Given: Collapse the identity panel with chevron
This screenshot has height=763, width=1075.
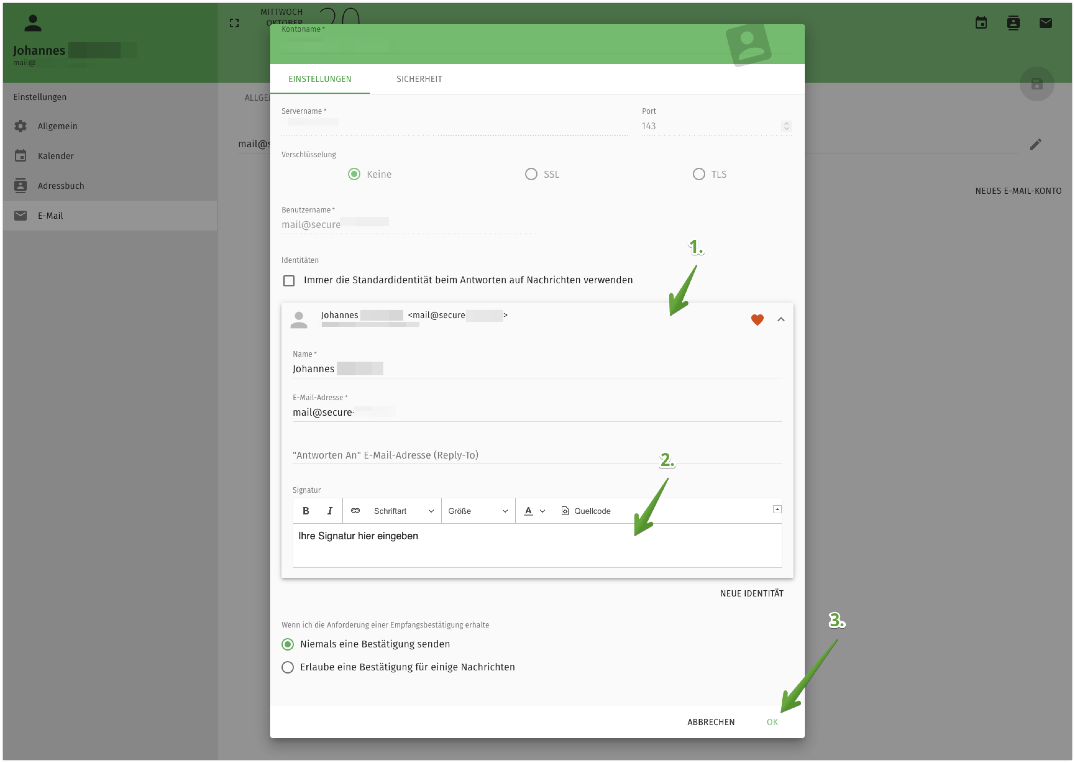Looking at the screenshot, I should [x=781, y=319].
